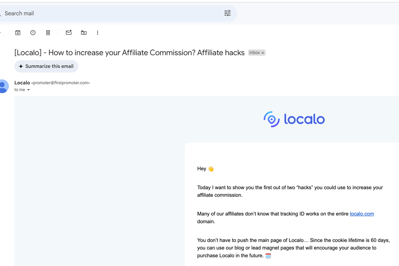Image resolution: width=399 pixels, height=266 pixels.
Task: Expand recipient details arrow next to 'to me'
Action: coord(28,90)
